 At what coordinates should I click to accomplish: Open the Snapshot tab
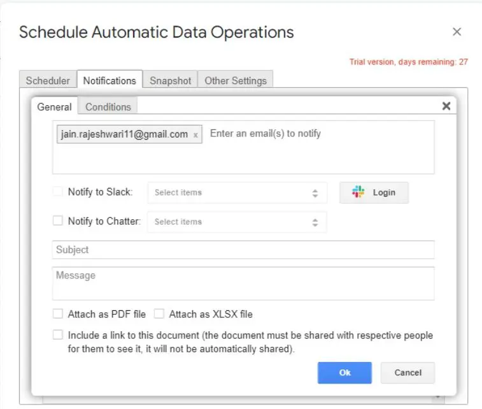[170, 81]
